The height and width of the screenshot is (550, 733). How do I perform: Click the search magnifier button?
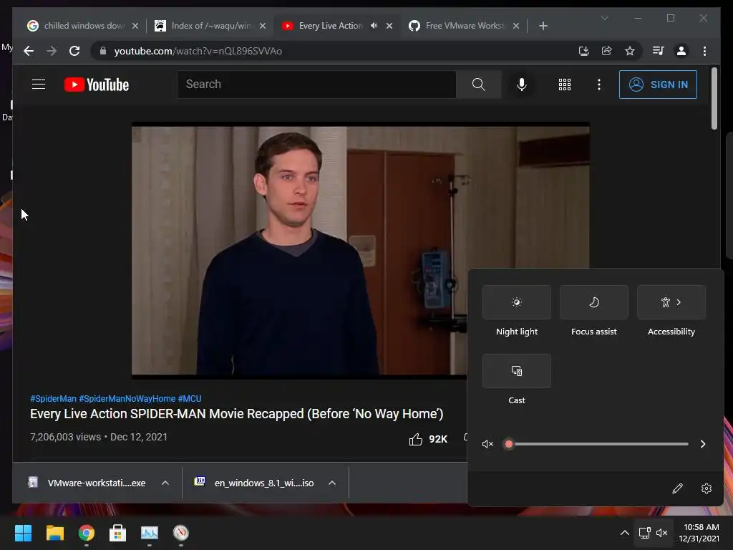pos(478,85)
